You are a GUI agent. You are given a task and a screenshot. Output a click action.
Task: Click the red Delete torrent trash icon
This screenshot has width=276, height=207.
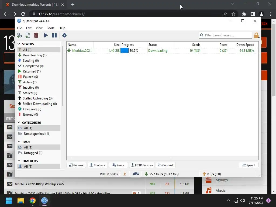(x=36, y=35)
